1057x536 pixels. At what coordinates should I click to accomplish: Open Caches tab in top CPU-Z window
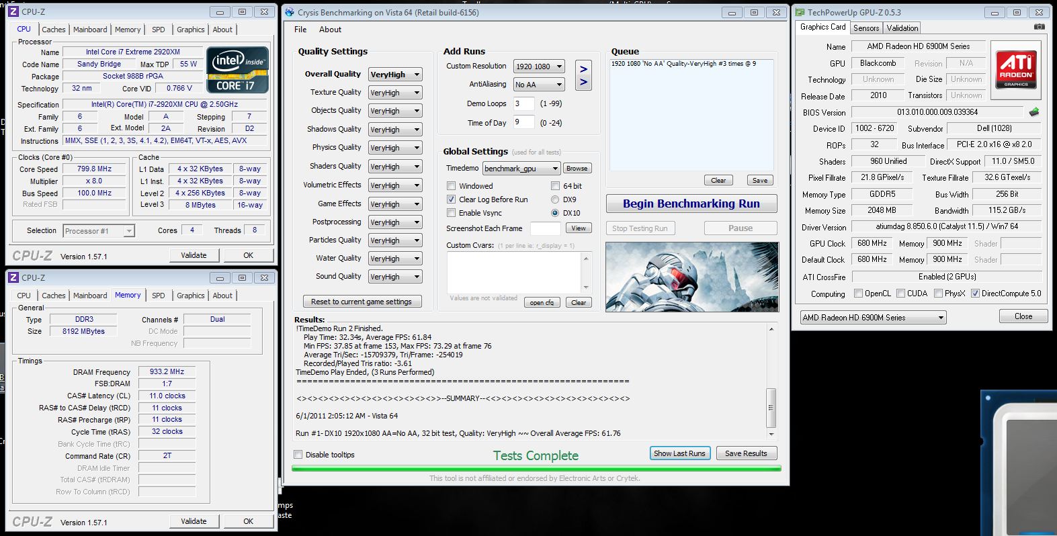click(54, 30)
